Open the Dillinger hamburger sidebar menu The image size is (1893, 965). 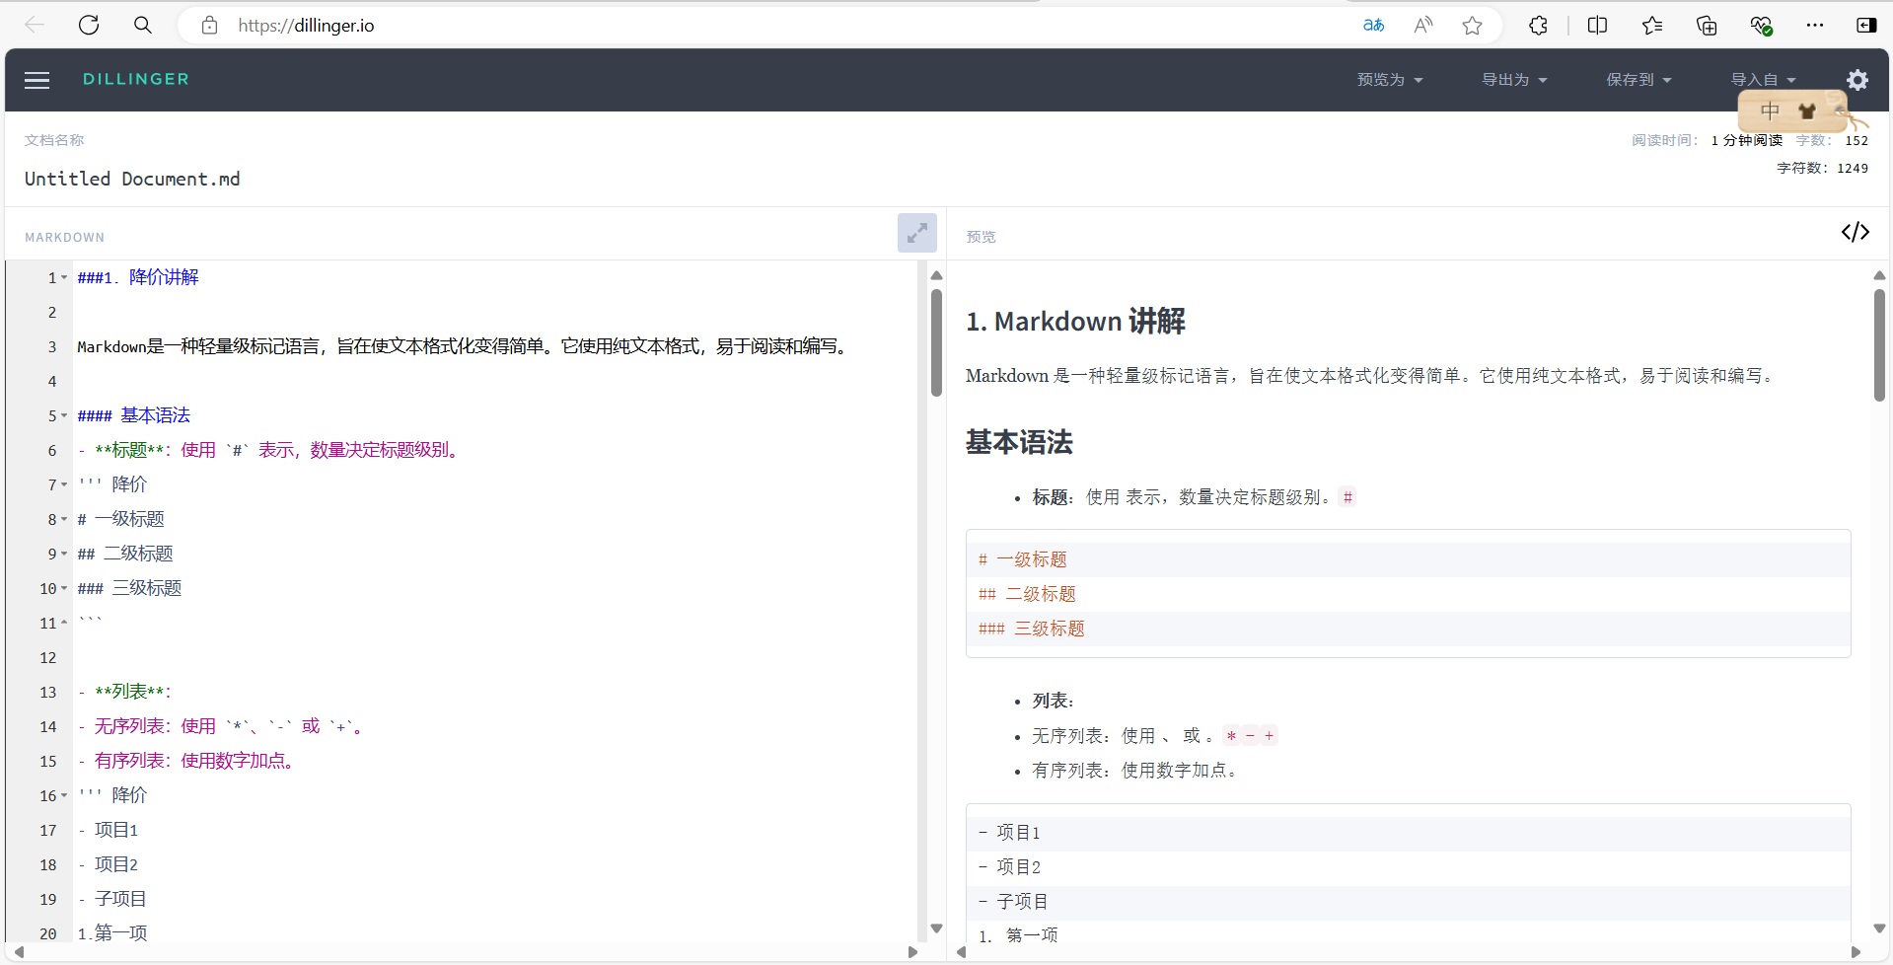36,80
